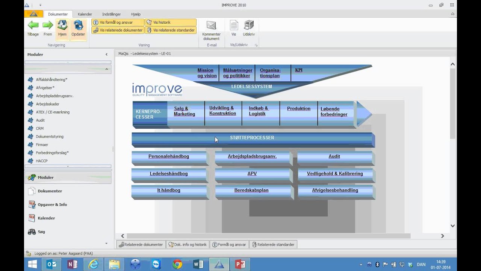
Task: Follow the Organisationsplan link
Action: point(270,73)
